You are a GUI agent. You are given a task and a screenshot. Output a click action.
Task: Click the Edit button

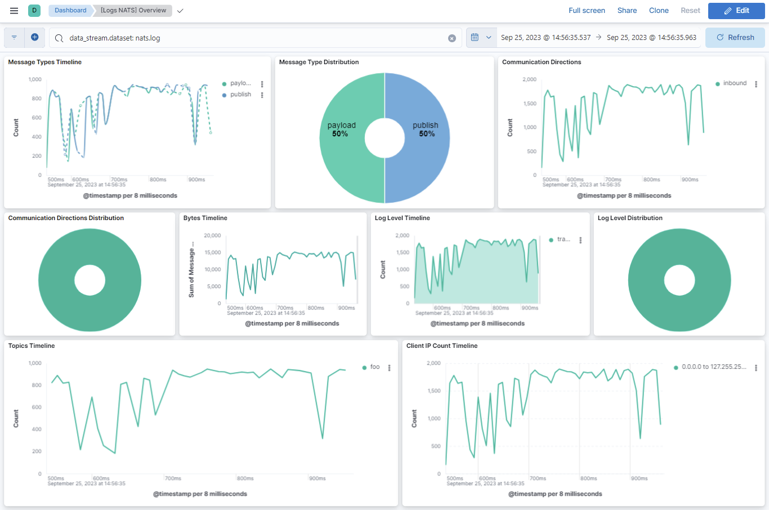coord(736,10)
